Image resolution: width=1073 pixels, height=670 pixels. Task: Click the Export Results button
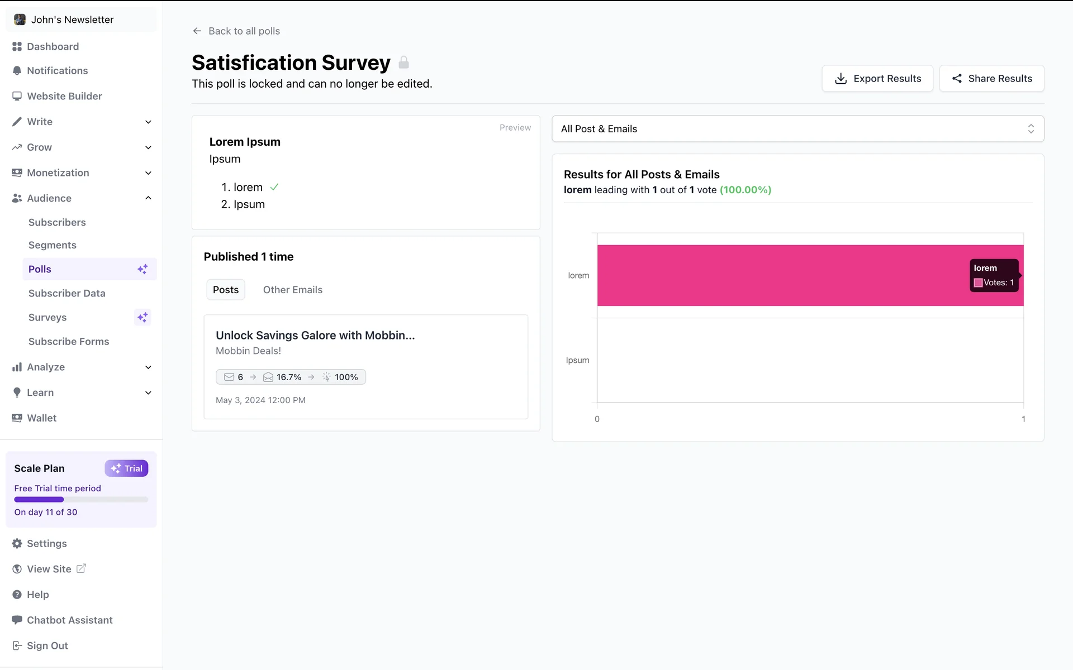[x=877, y=79]
